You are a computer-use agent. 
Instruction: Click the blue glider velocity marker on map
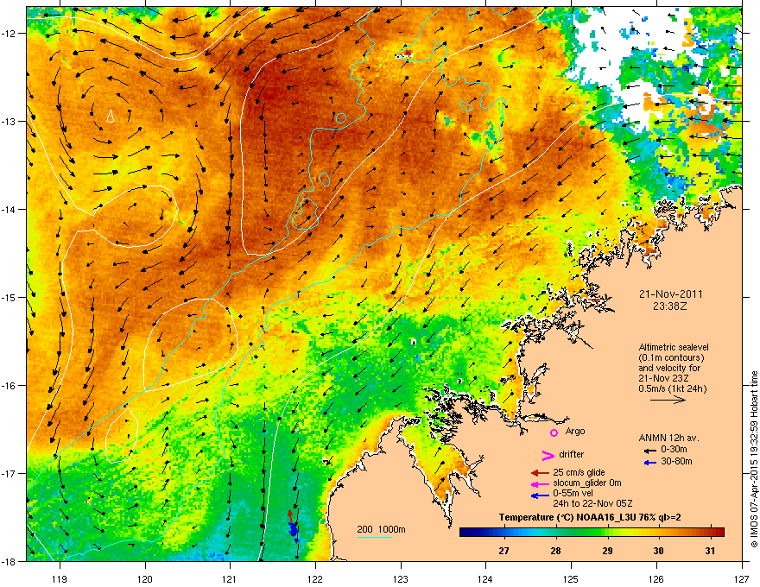(x=294, y=530)
